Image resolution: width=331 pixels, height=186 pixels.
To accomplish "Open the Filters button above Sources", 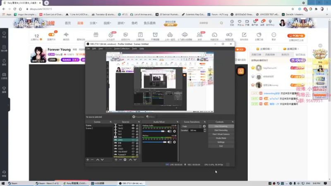I will pos(151,117).
